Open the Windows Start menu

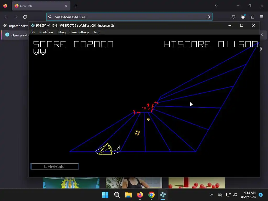(105, 195)
